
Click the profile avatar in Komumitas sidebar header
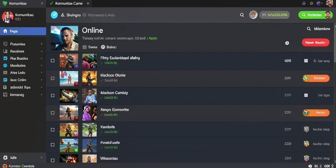click(x=8, y=17)
